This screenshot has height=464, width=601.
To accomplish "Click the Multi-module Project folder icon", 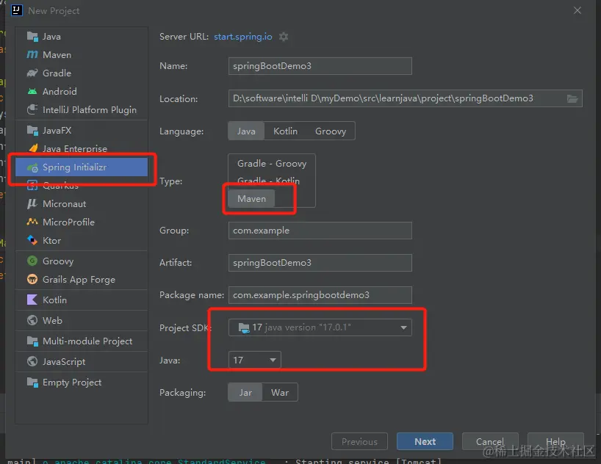I will 32,341.
